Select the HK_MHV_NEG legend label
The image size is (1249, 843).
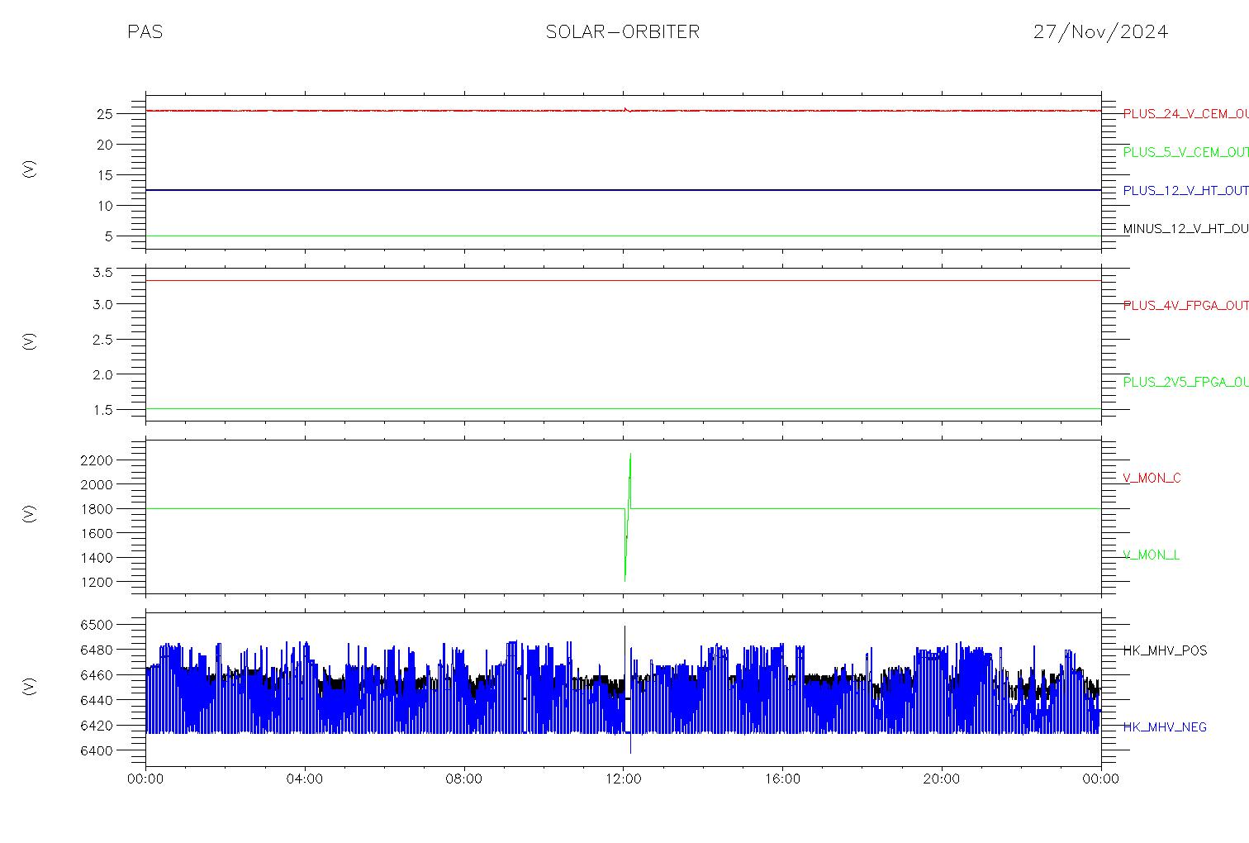(x=1165, y=727)
